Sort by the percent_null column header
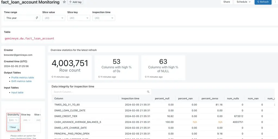278x139 pixels. click(162, 98)
